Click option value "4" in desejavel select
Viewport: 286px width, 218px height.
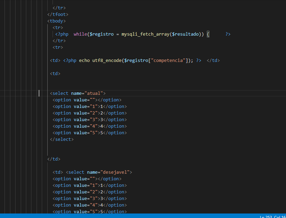pos(89,205)
